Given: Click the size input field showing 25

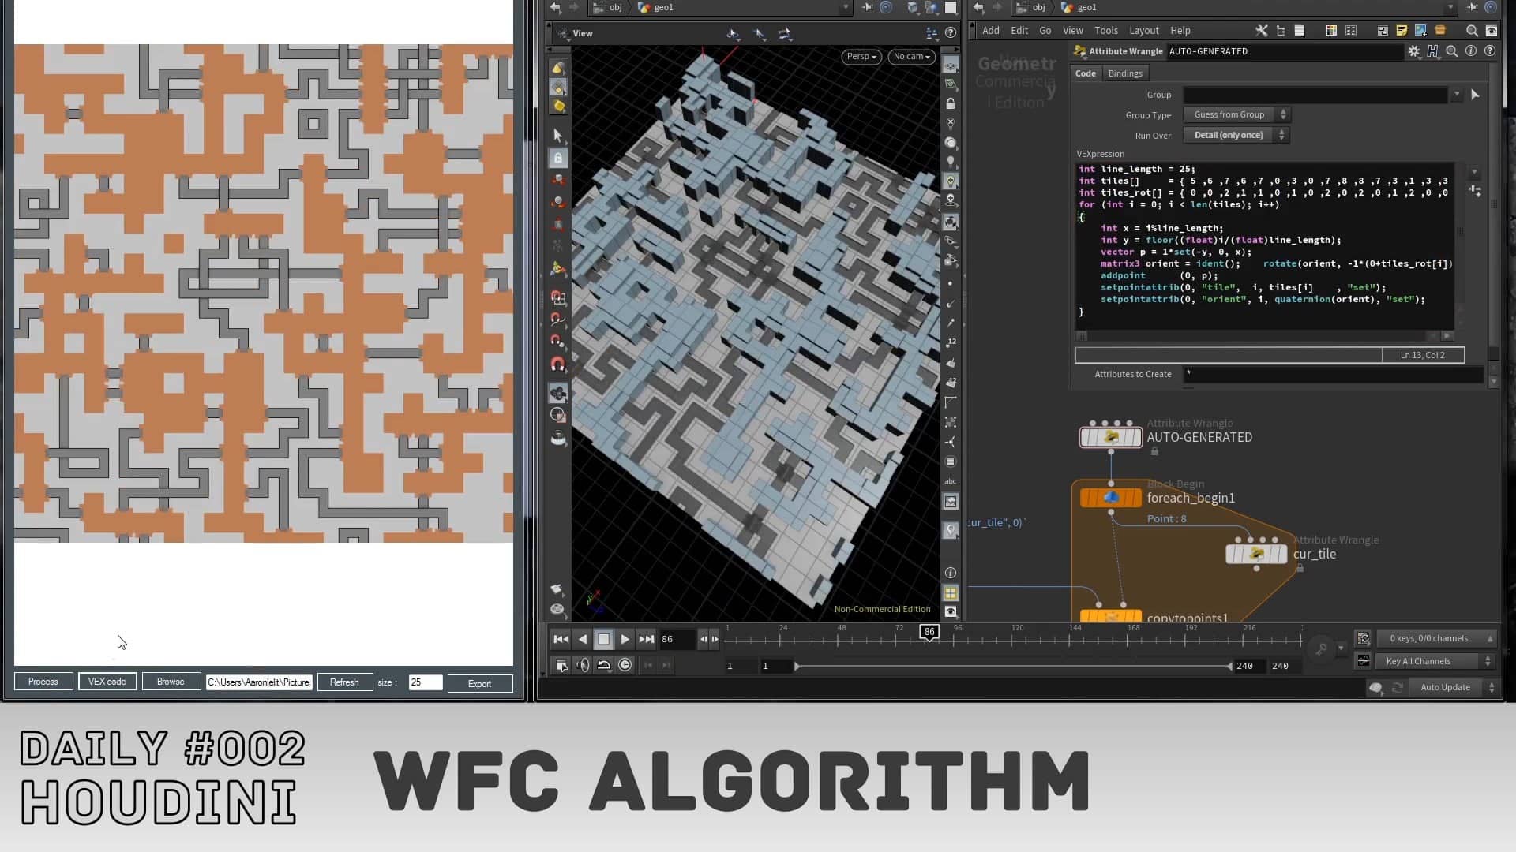Looking at the screenshot, I should (425, 682).
